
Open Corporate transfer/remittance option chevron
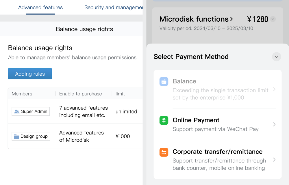click(x=274, y=160)
